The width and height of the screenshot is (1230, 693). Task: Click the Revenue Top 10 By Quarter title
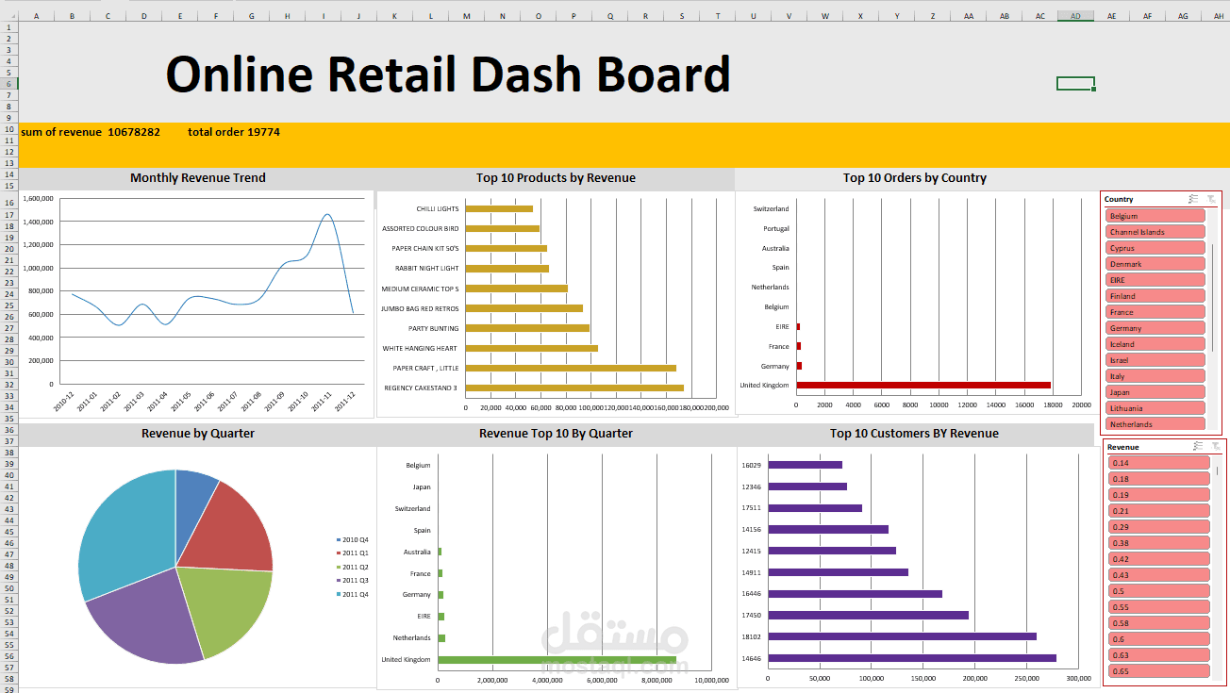coord(556,434)
